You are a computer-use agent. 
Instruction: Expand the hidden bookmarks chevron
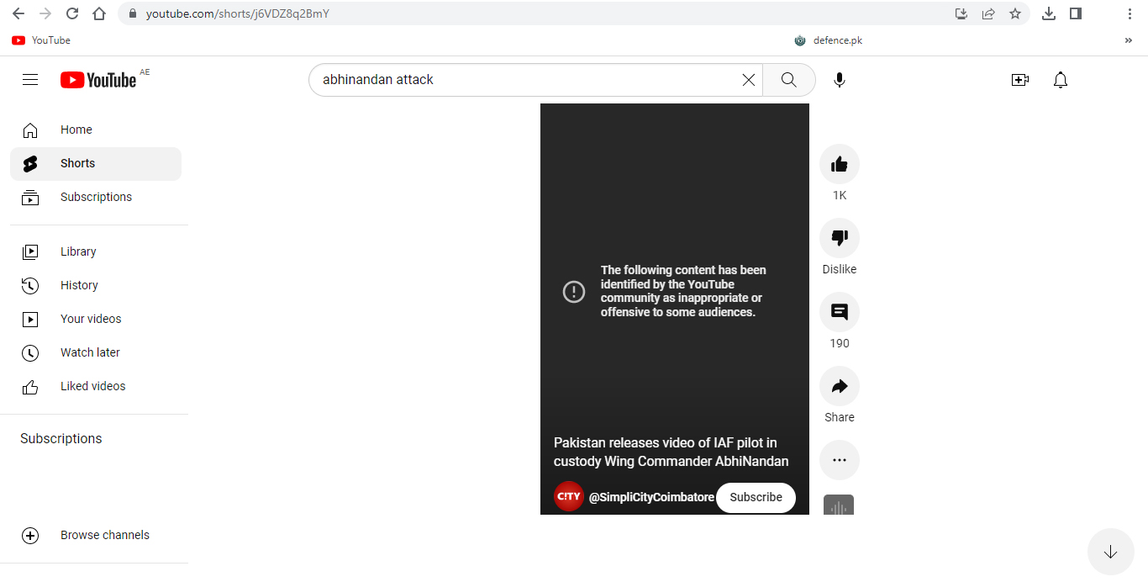point(1128,40)
